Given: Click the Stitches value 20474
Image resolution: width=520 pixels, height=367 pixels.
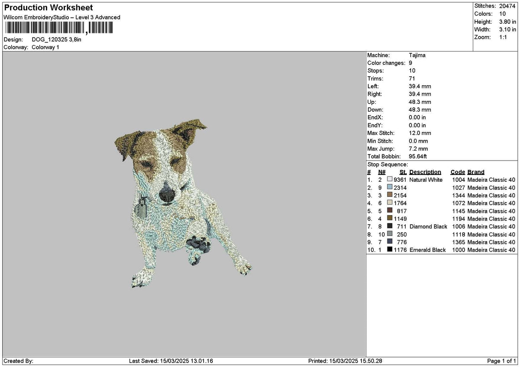Looking at the screenshot, I should (507, 6).
